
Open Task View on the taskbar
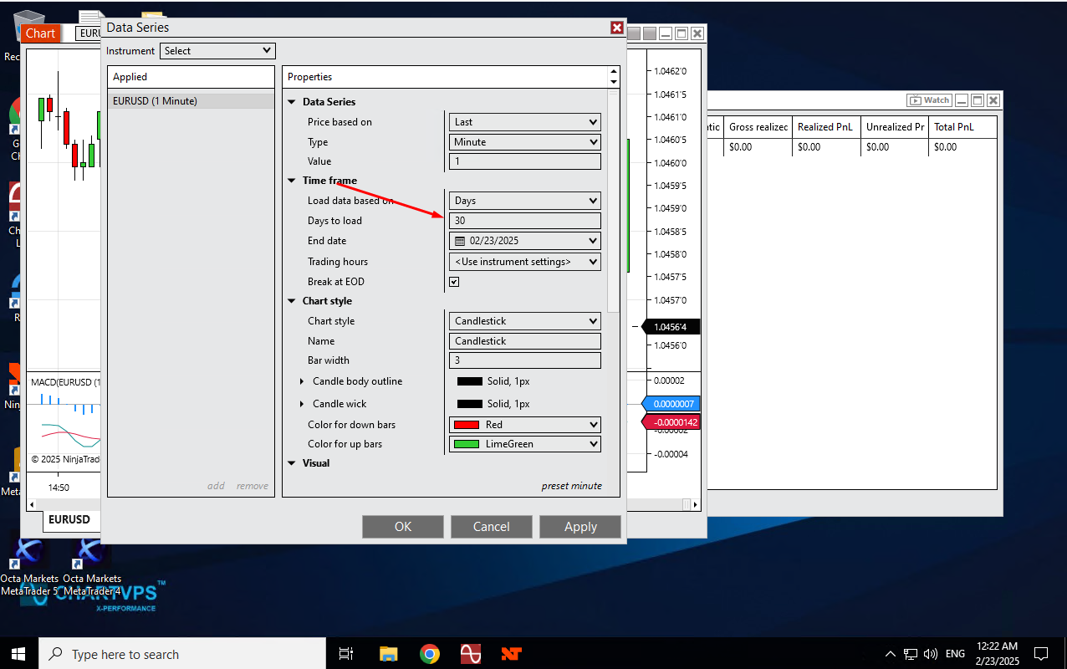pos(346,654)
